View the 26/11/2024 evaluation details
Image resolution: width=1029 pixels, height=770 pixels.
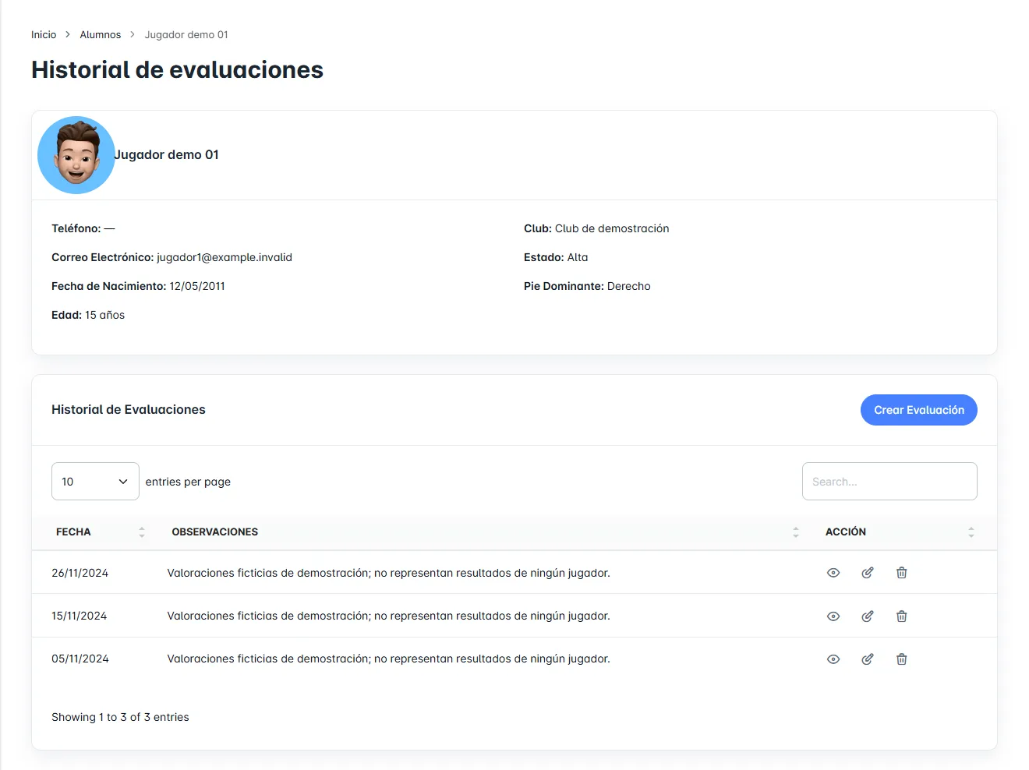[833, 573]
